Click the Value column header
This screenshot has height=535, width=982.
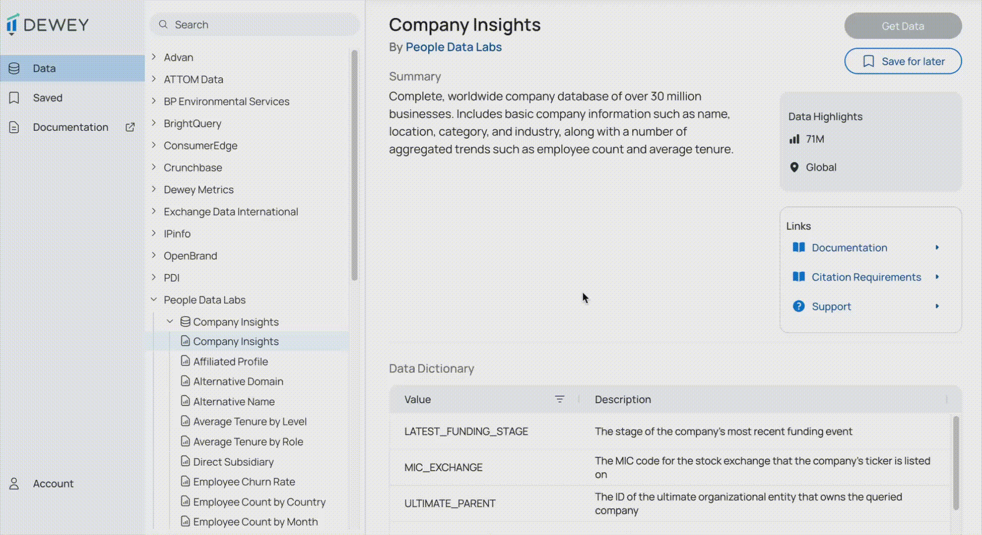point(417,399)
